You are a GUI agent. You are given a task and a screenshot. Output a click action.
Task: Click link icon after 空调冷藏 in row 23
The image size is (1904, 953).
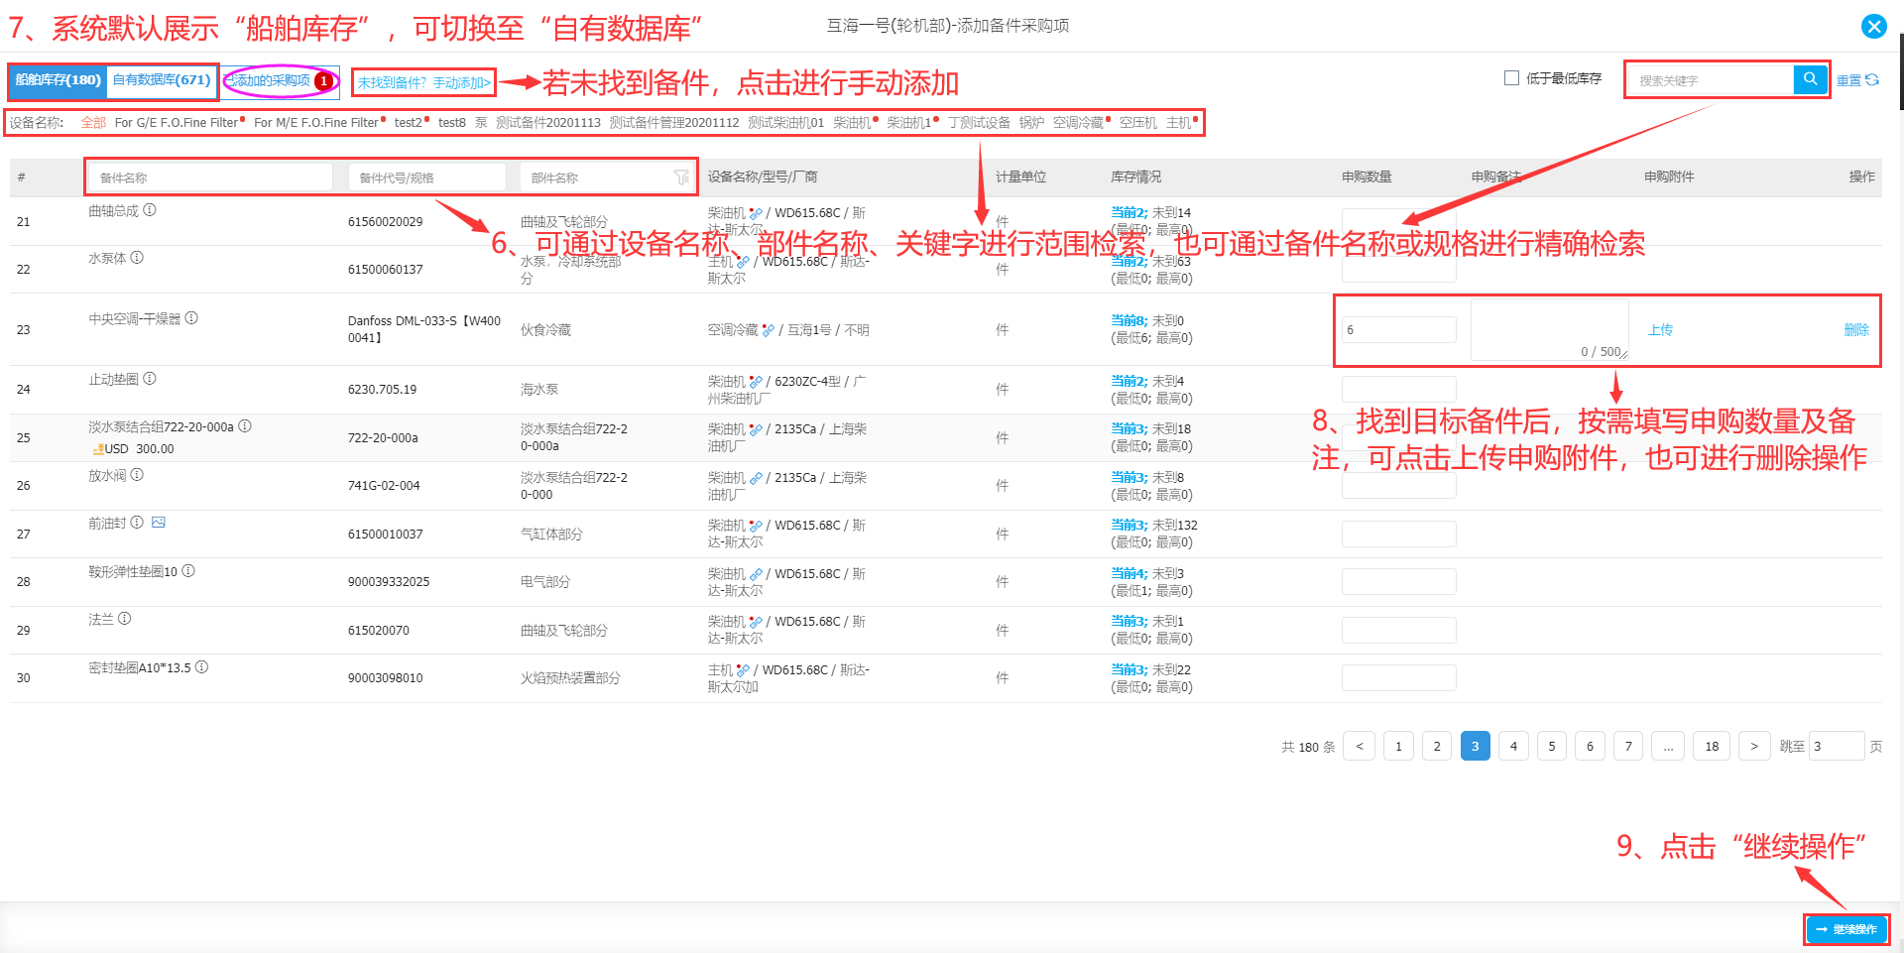click(x=769, y=330)
